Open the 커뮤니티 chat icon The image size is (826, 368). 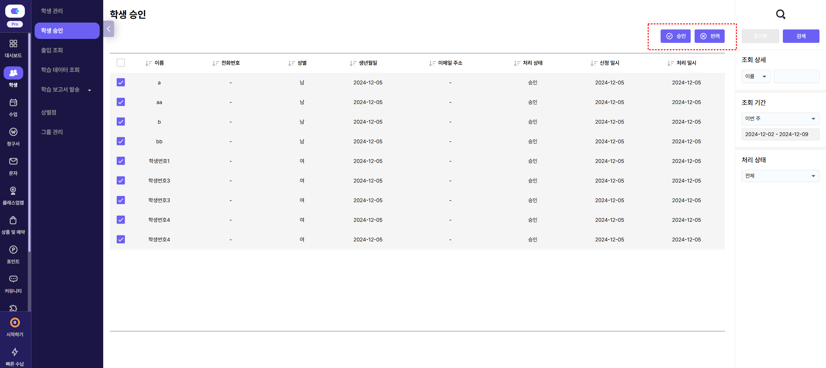pos(13,279)
